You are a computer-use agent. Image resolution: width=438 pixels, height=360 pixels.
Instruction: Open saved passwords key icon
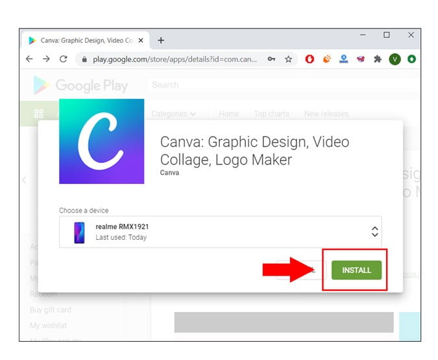click(271, 59)
